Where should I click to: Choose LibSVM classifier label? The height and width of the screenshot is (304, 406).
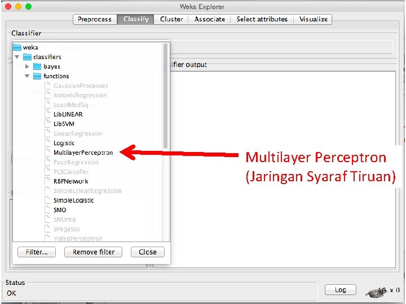[x=64, y=124]
